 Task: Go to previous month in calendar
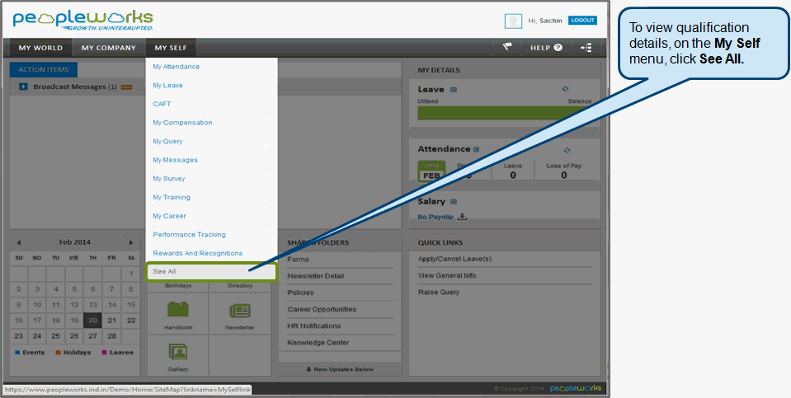(19, 242)
